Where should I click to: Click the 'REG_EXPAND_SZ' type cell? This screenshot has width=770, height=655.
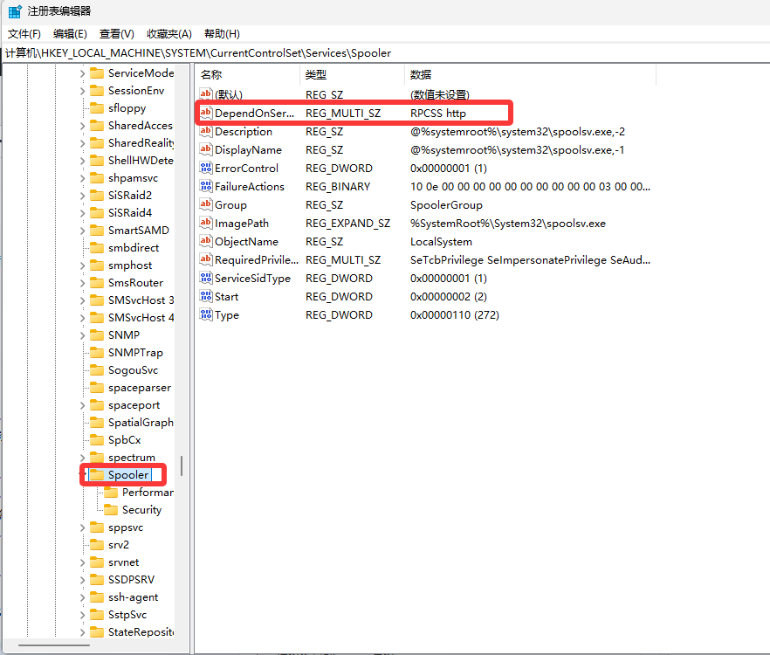(347, 224)
